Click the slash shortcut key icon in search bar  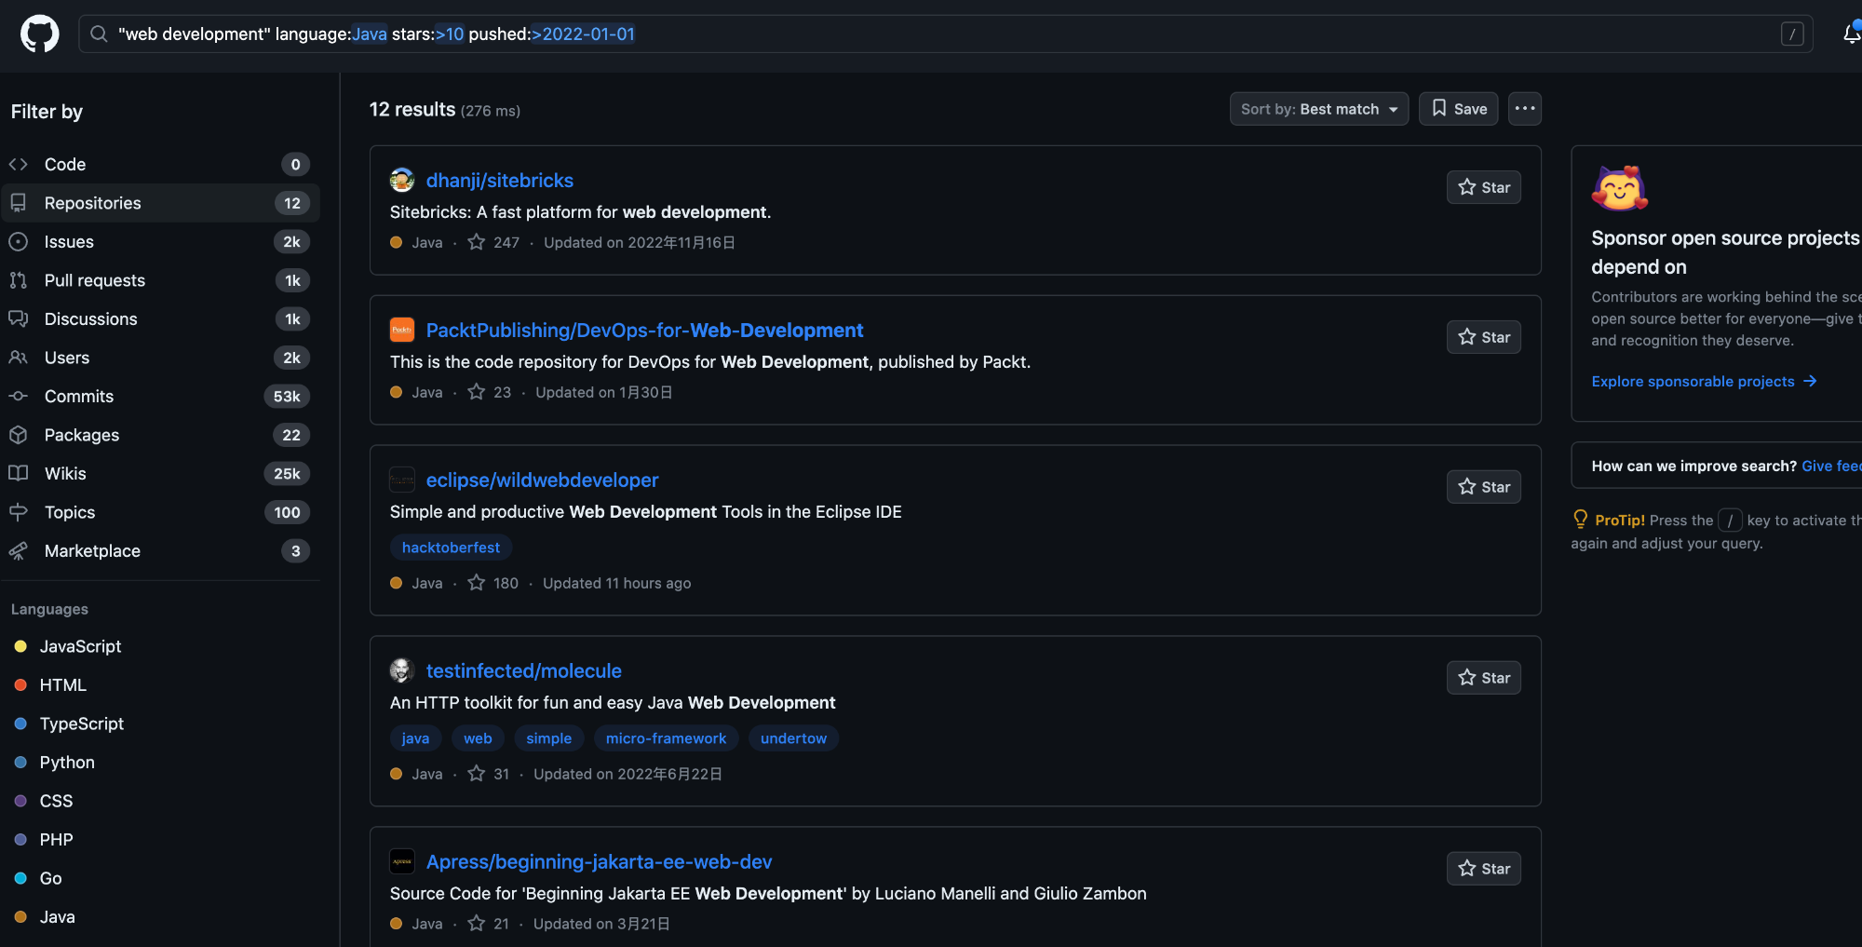1792,34
